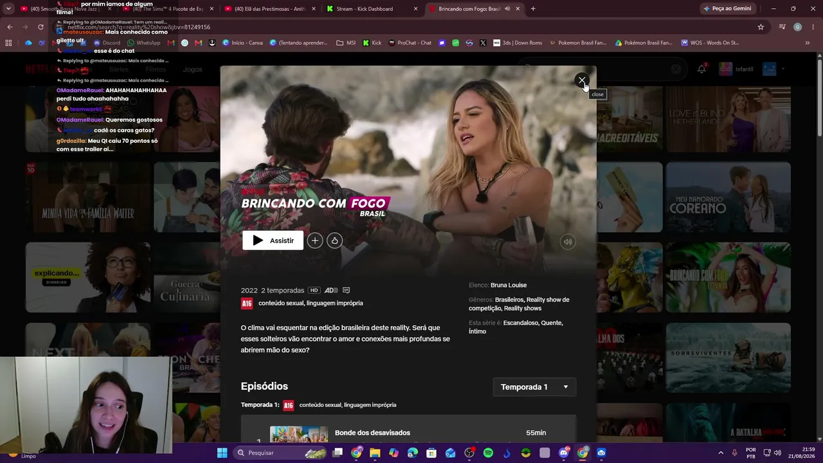Click the taskbar Pesquisar search box
The image size is (823, 463).
coord(280,453)
